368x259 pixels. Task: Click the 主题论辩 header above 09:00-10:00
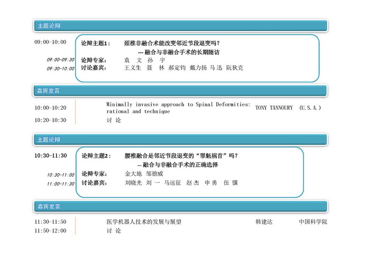49,26
